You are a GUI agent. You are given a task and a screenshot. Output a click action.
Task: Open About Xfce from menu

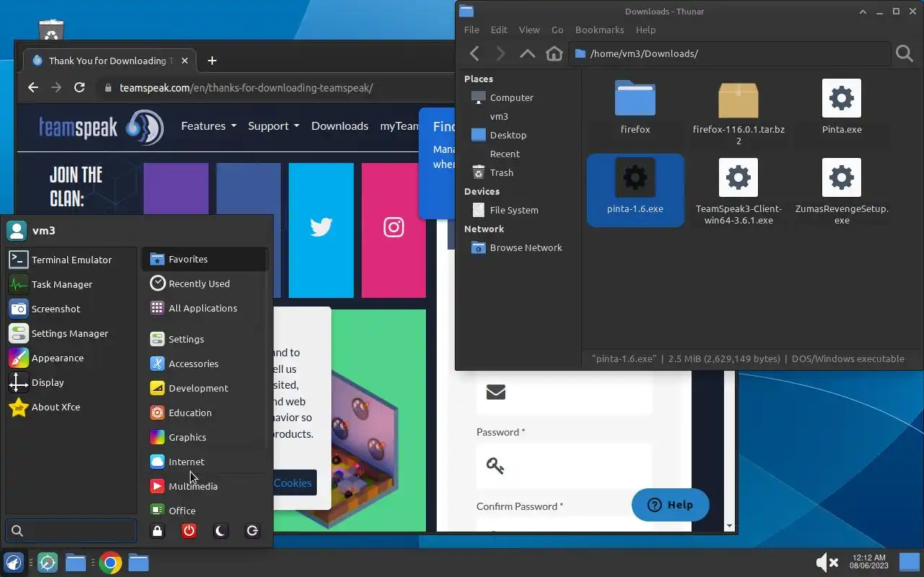click(x=71, y=407)
